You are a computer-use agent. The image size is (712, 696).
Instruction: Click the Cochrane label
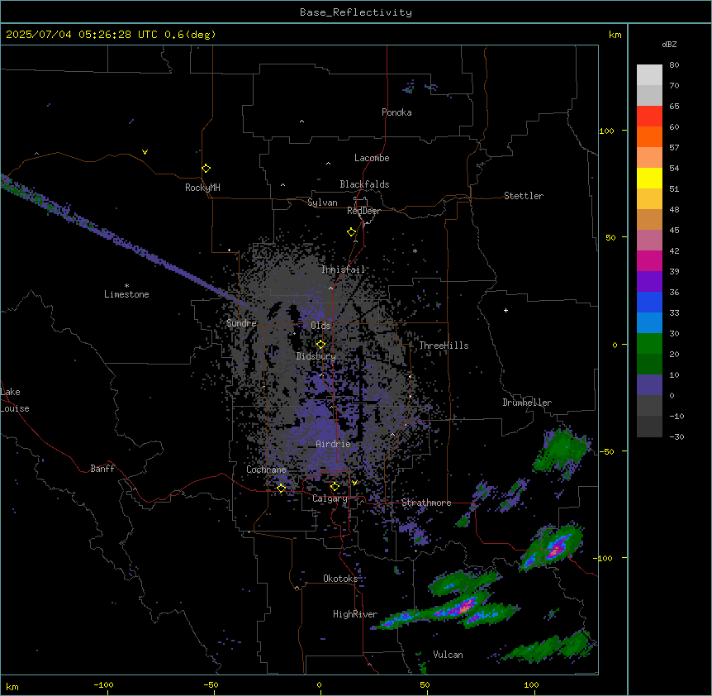click(266, 470)
